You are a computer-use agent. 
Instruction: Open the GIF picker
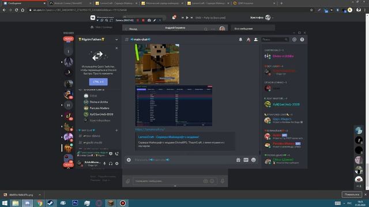click(246, 160)
